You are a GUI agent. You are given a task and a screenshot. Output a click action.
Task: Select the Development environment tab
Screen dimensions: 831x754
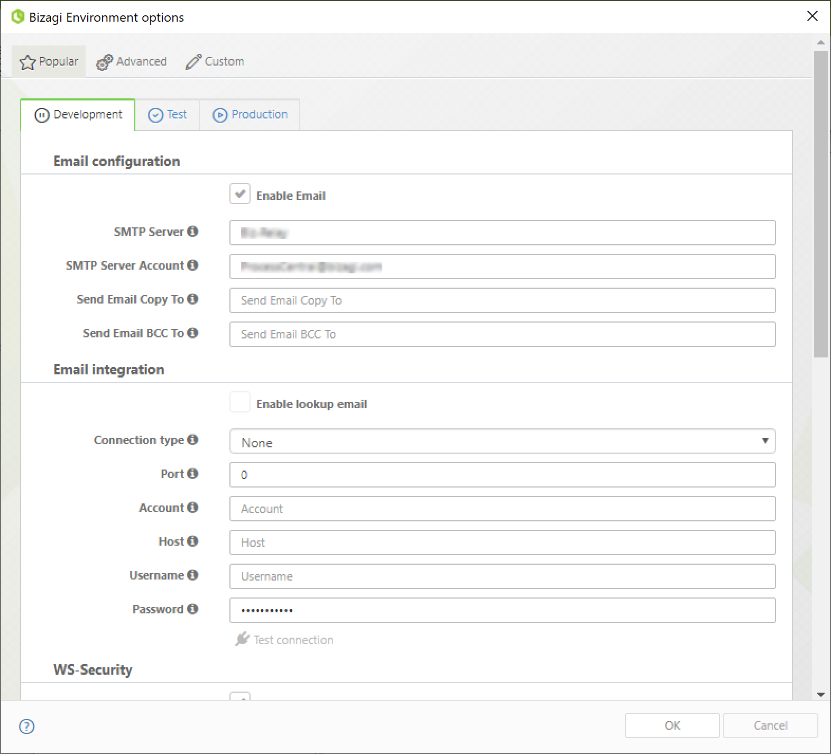pyautogui.click(x=78, y=115)
